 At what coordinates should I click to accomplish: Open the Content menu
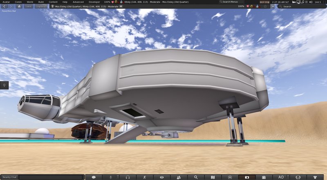click(x=53, y=2)
